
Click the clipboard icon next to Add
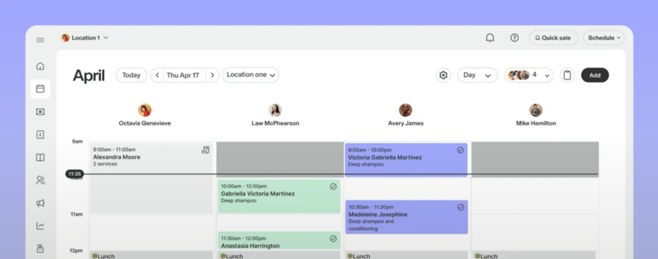point(567,75)
